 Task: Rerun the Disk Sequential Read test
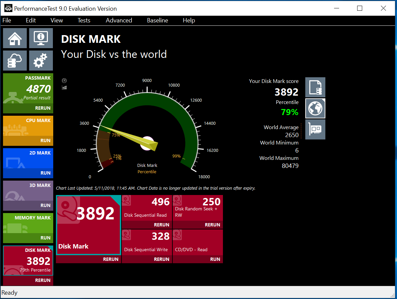pos(161,225)
